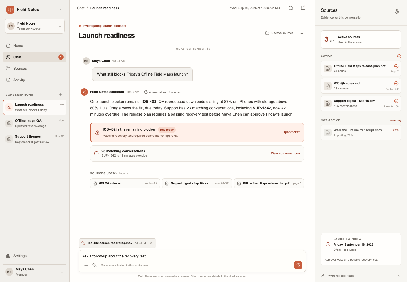The height and width of the screenshot is (282, 407).
Task: Click the Field Notes book logo icon
Action: (10, 10)
